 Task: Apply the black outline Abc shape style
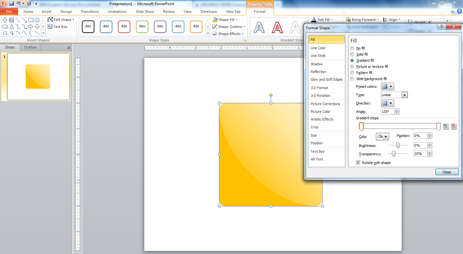[x=88, y=27]
